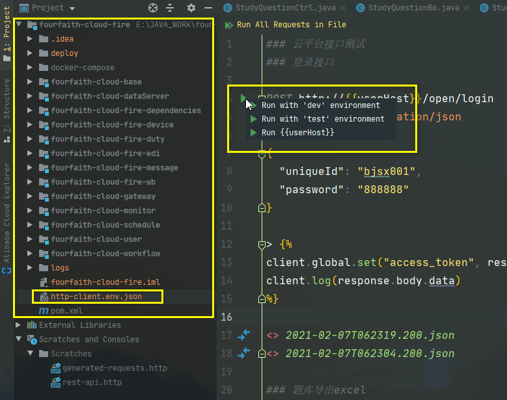This screenshot has width=507, height=400.
Task: Select fourfaith-cloud-monitor module
Action: pos(103,210)
